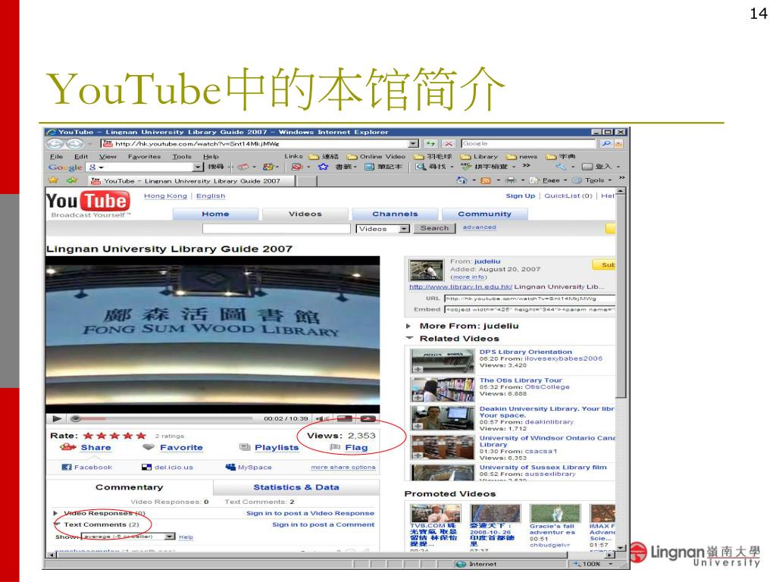Click the Search button
Screen dimensions: 776x582
(434, 228)
